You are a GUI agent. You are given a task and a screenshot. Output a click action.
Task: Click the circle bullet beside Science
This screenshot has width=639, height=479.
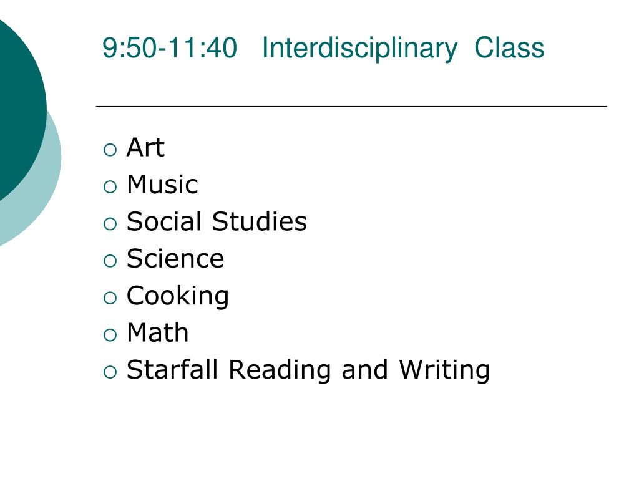pos(110,261)
